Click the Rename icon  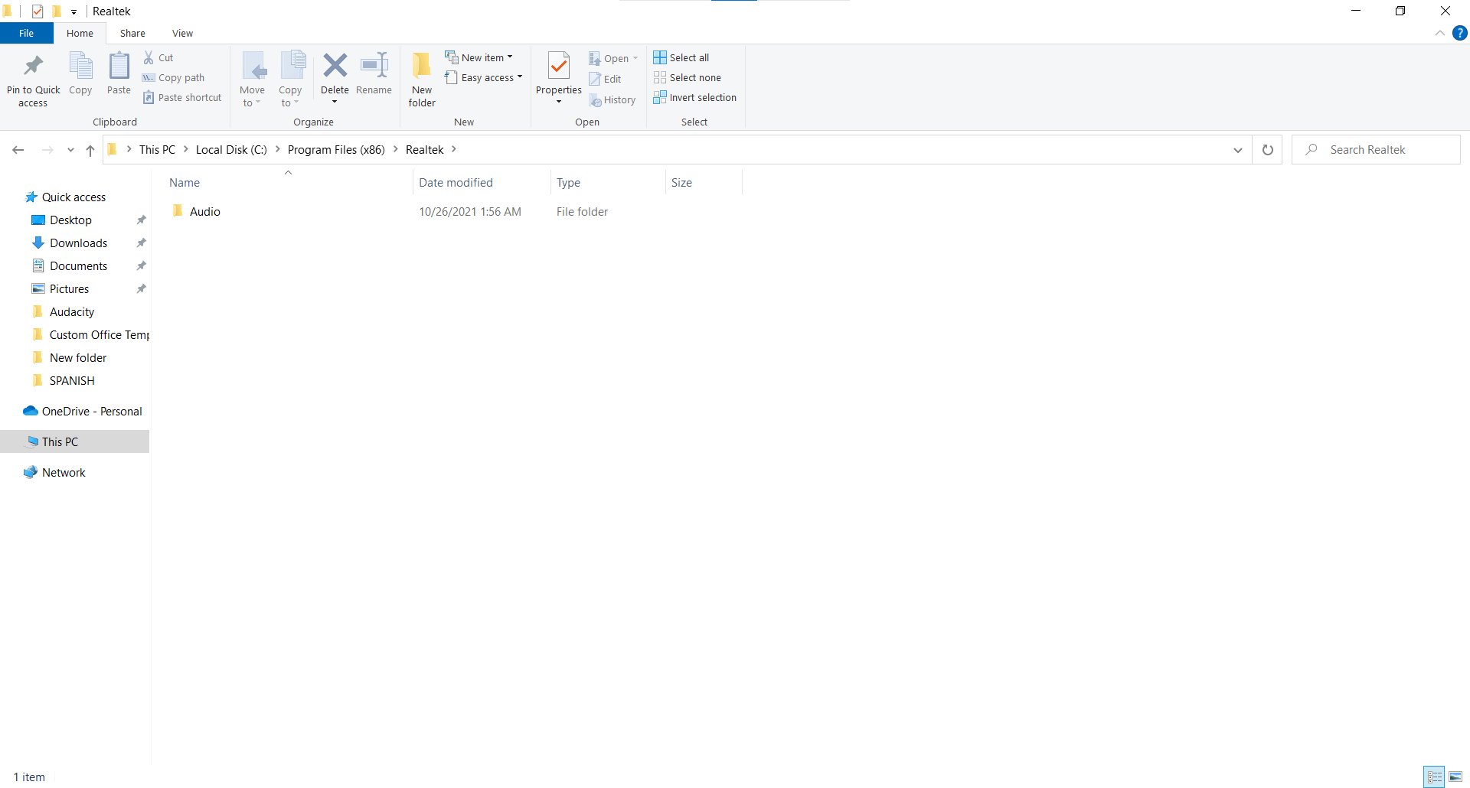pos(374,66)
